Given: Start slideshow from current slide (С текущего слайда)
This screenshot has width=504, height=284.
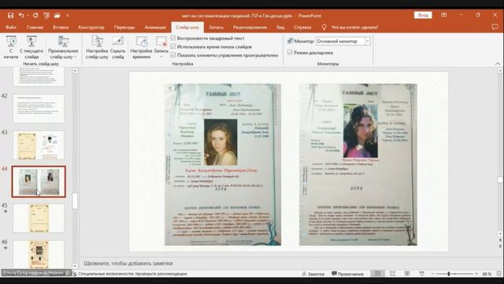Looking at the screenshot, I should click(31, 47).
